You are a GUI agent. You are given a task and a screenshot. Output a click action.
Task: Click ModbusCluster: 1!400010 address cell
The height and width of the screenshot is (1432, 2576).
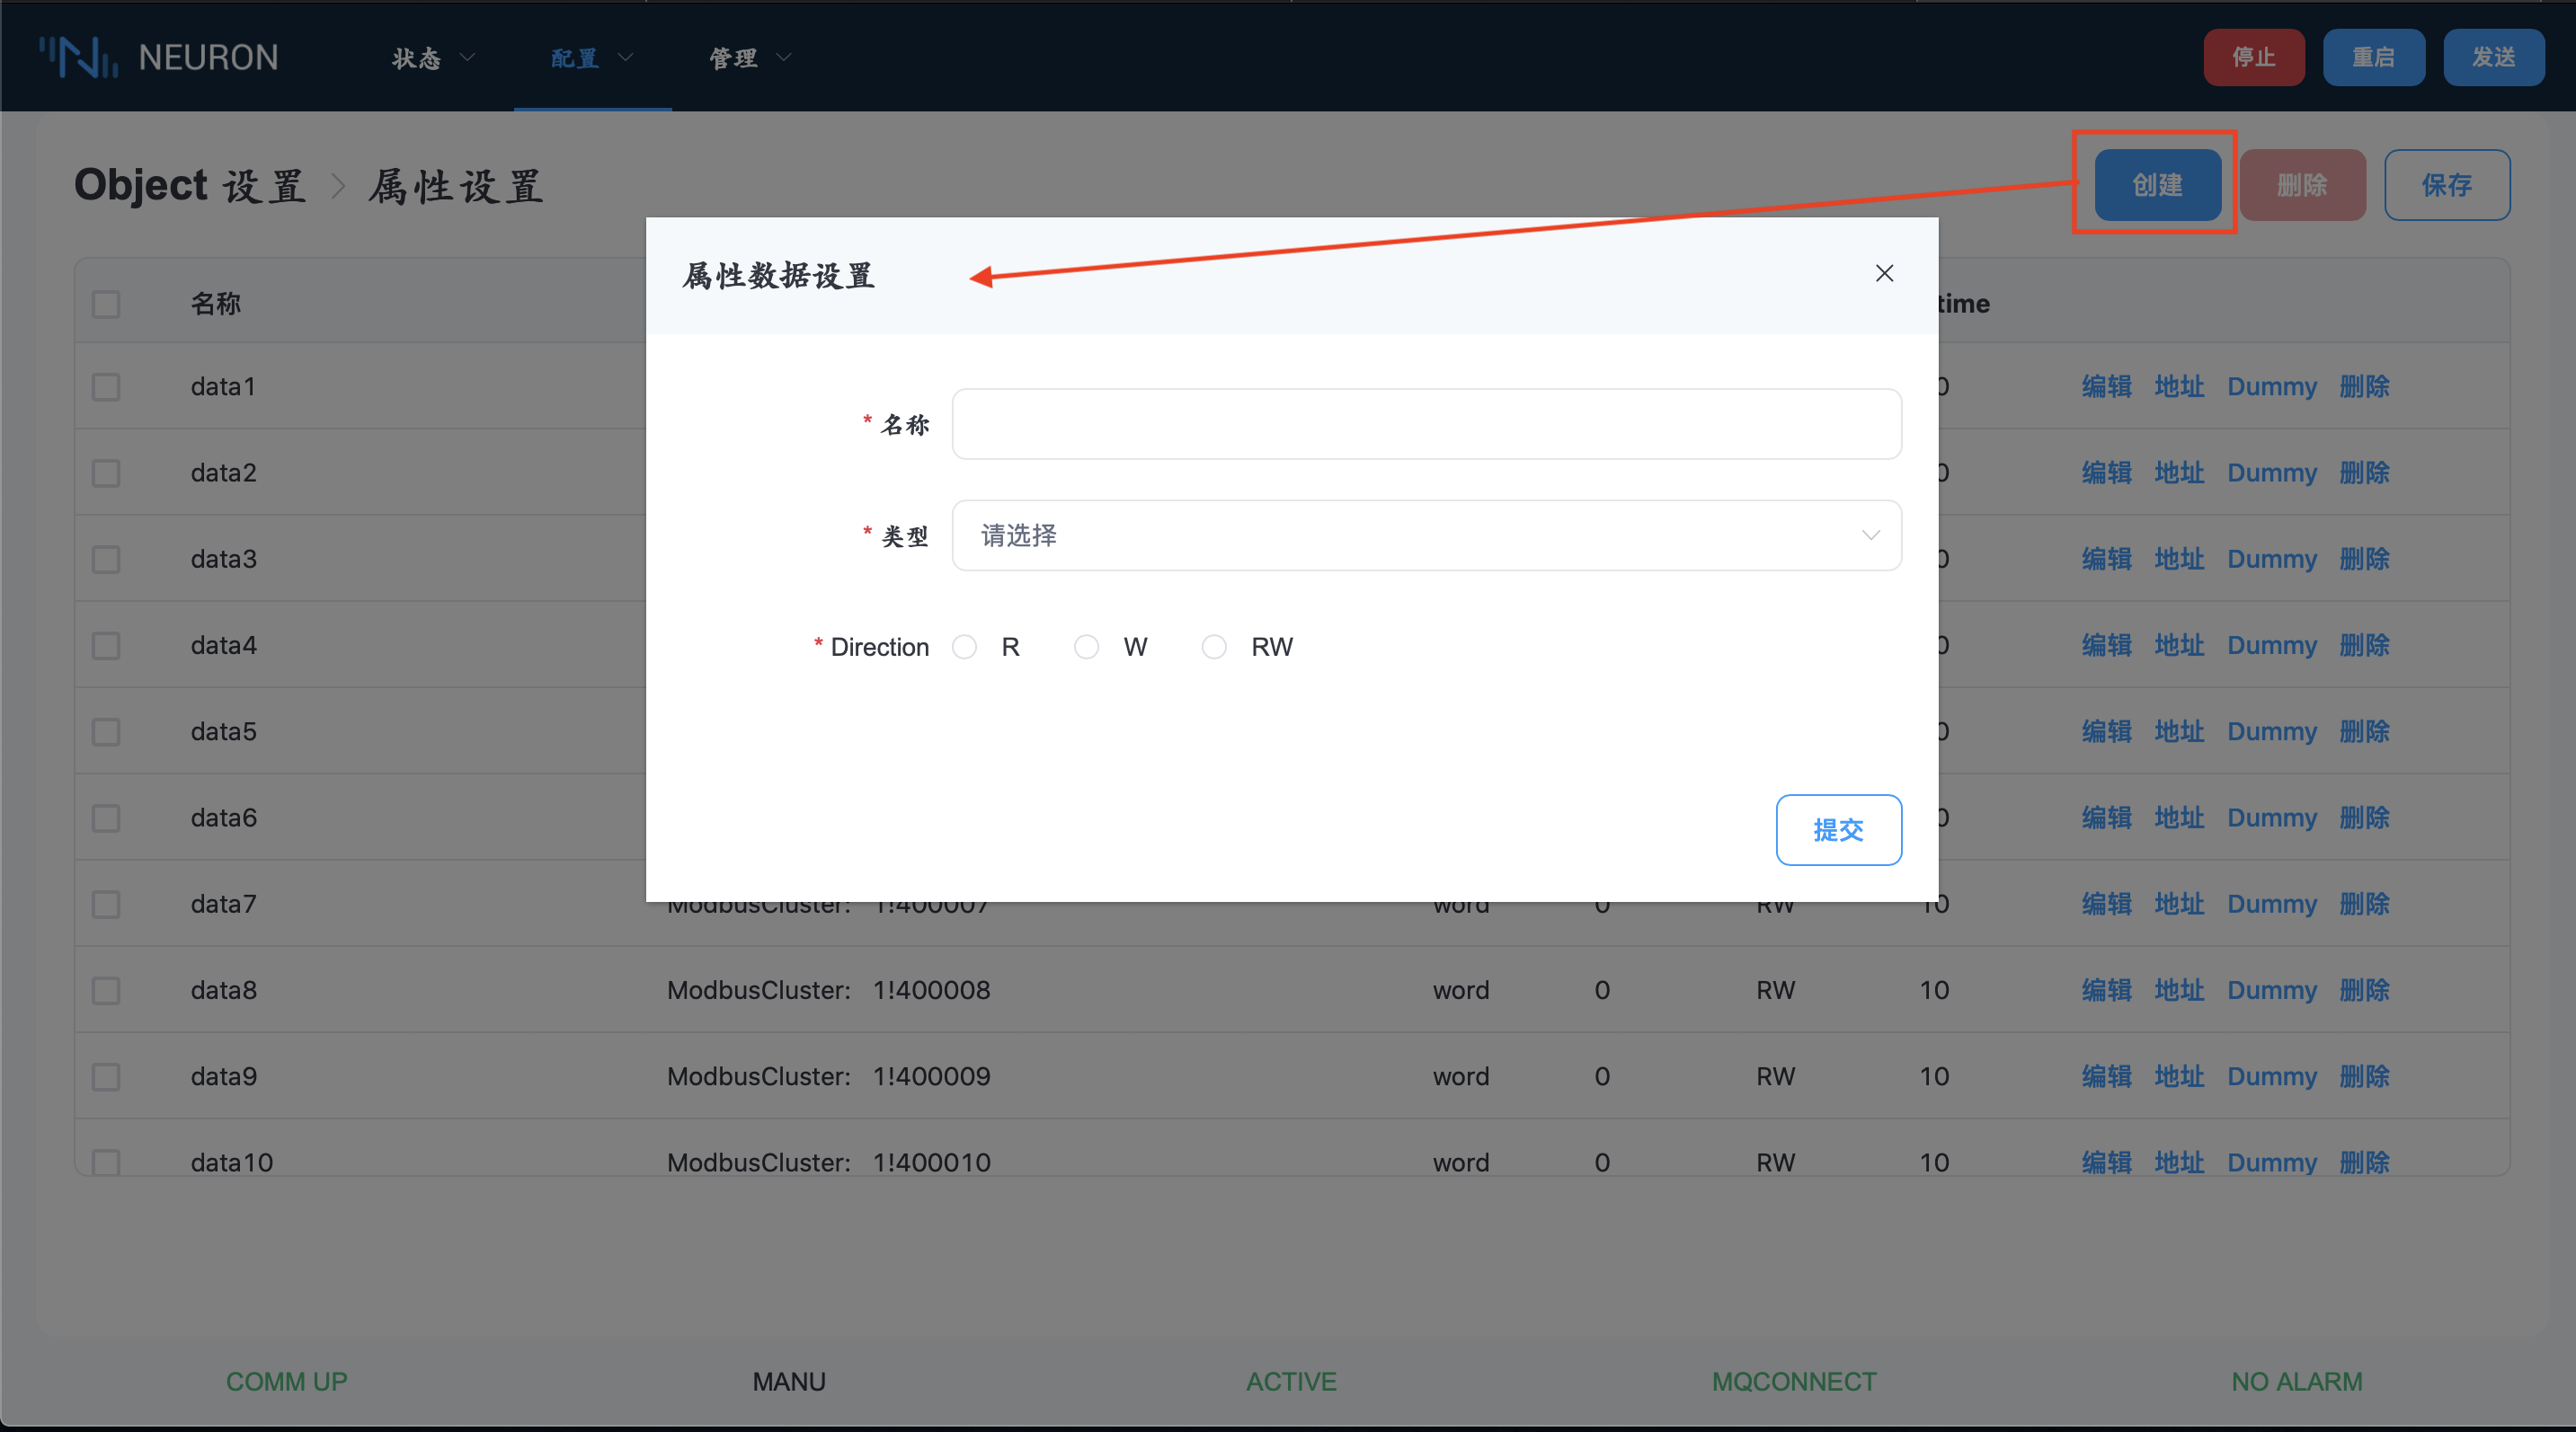[x=828, y=1162]
